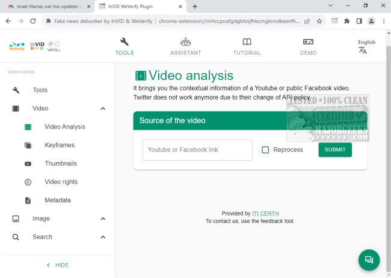Toggle the Image section chevron
391x278 pixels.
(x=103, y=219)
